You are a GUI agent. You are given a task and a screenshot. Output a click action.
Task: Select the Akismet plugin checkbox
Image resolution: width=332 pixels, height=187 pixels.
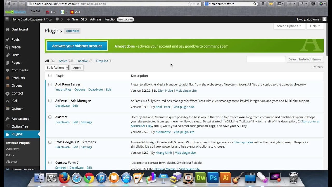50,117
